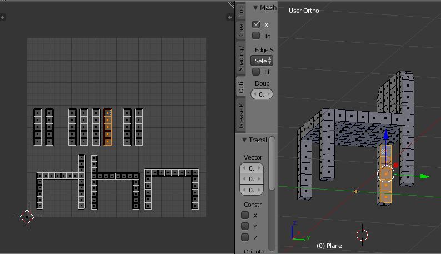Click the User Ortho view label

tap(304, 11)
